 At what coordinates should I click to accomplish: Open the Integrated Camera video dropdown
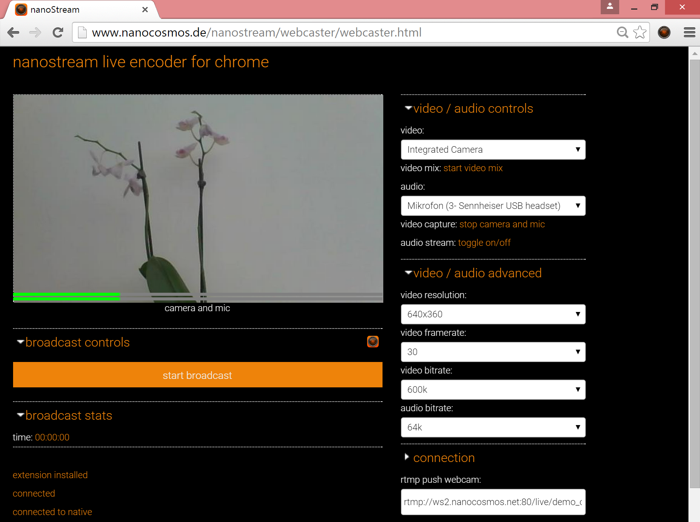(x=493, y=150)
